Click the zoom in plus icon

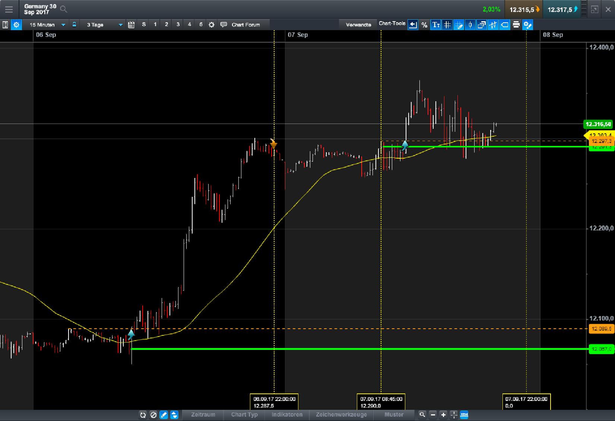[x=443, y=415]
